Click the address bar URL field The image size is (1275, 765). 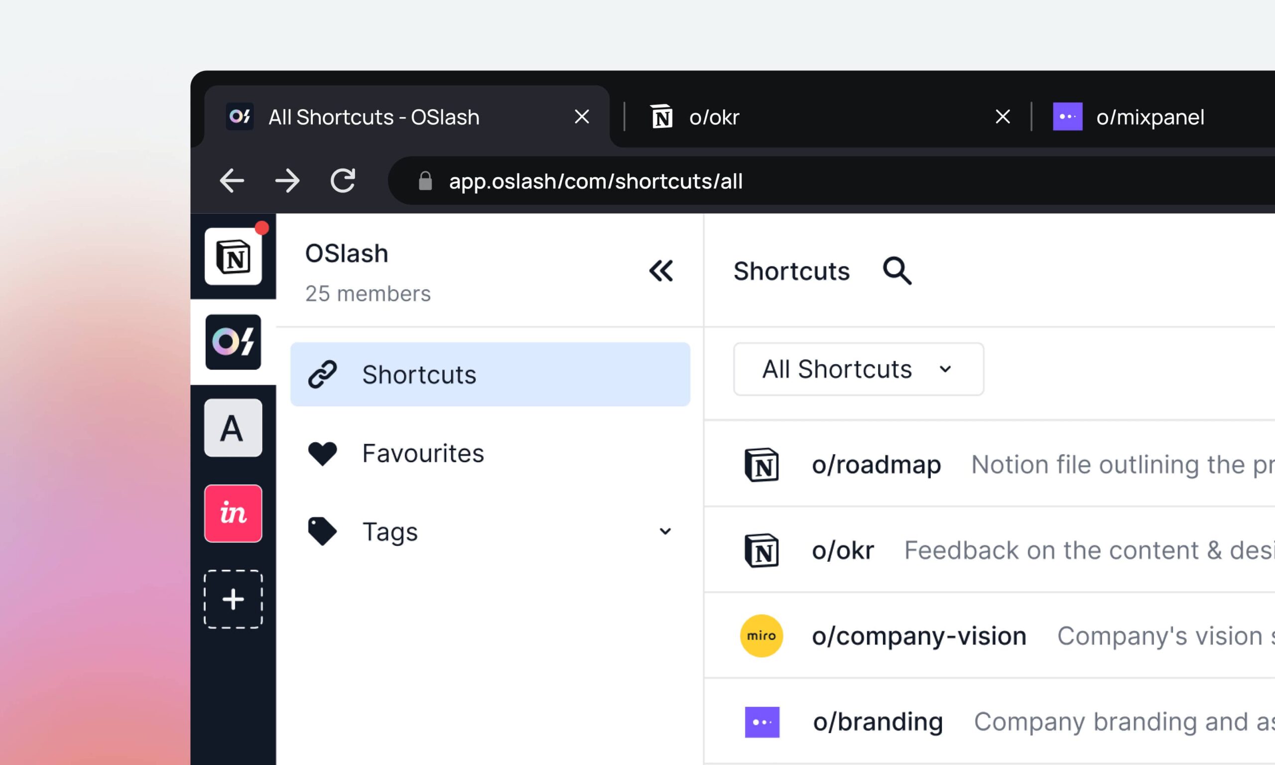click(x=831, y=181)
